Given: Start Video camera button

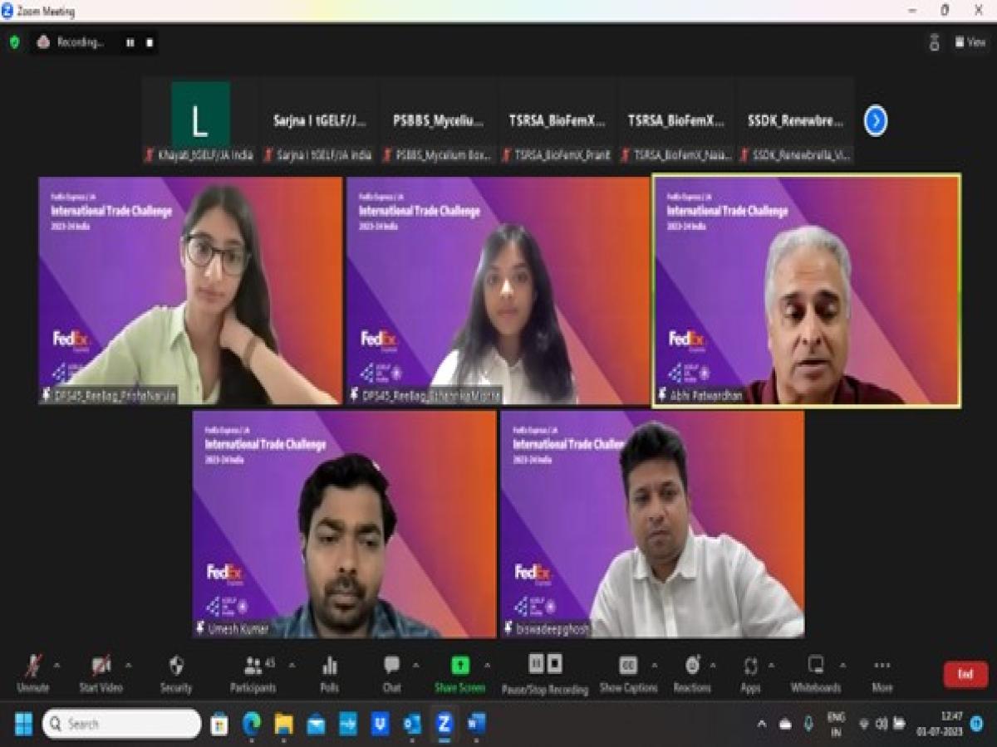Looking at the screenshot, I should click(x=101, y=674).
